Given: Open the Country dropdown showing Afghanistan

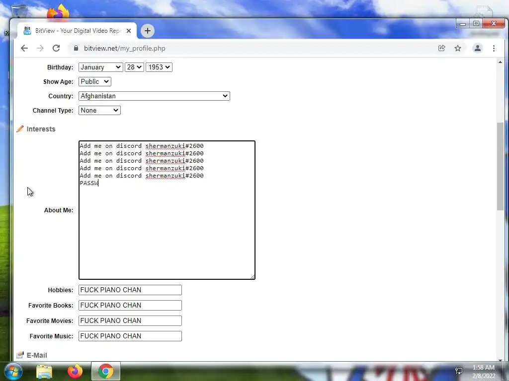Looking at the screenshot, I should pyautogui.click(x=154, y=96).
